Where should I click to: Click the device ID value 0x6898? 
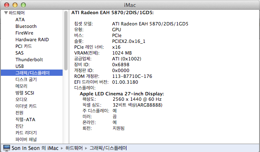(121, 65)
